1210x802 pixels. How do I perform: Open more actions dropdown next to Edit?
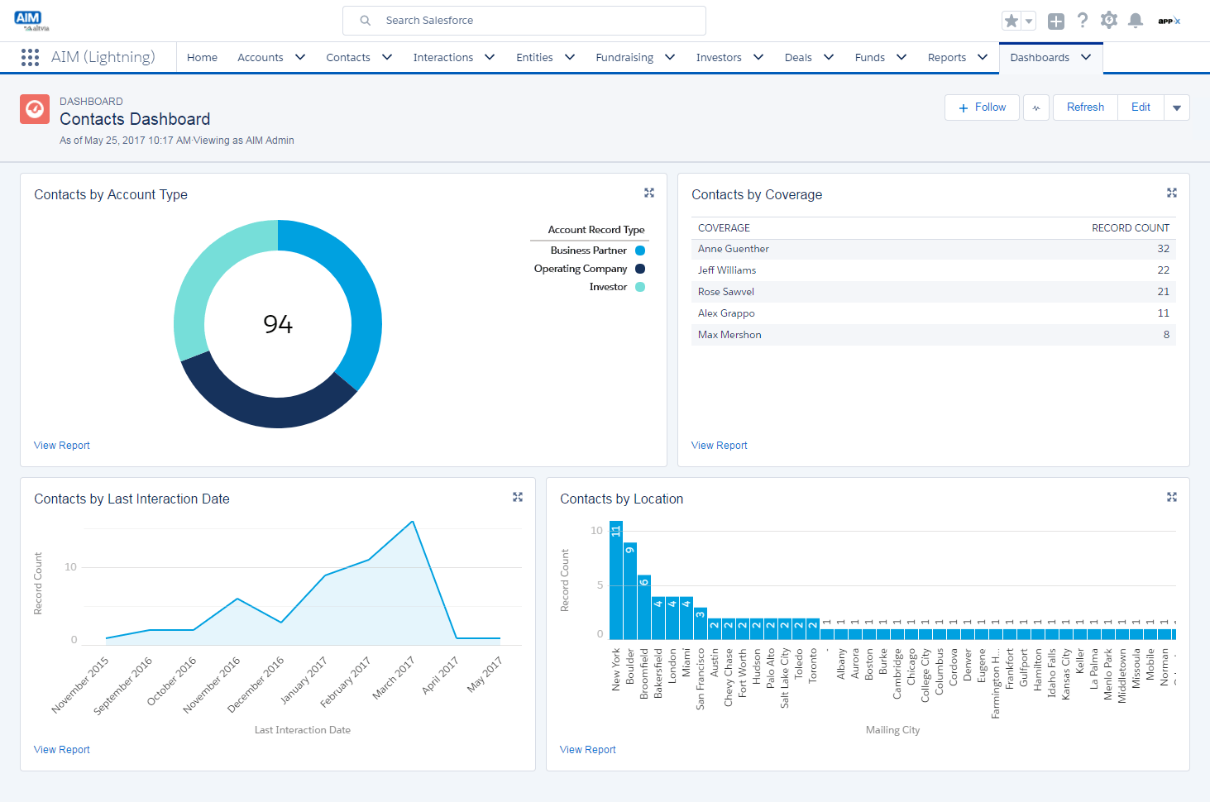click(x=1177, y=107)
